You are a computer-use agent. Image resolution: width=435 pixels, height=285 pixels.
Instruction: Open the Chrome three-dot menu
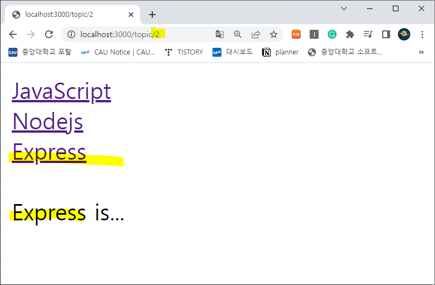(x=422, y=34)
